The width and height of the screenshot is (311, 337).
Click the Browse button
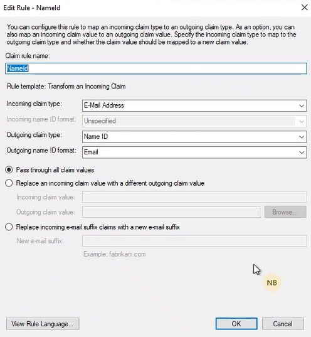point(285,212)
